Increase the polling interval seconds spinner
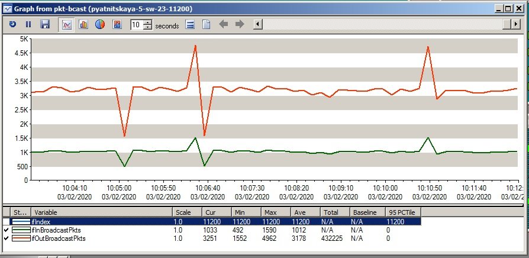Image resolution: width=529 pixels, height=258 pixels. tap(148, 22)
